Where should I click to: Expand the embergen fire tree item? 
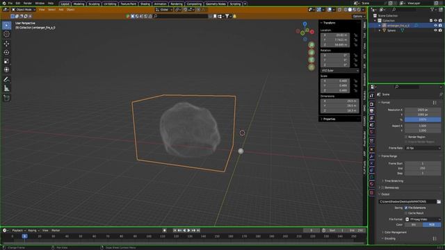tap(380, 26)
